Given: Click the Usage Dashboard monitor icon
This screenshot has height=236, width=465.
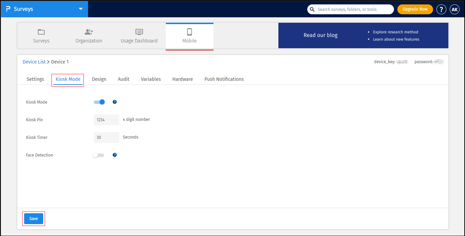Looking at the screenshot, I should 139,32.
